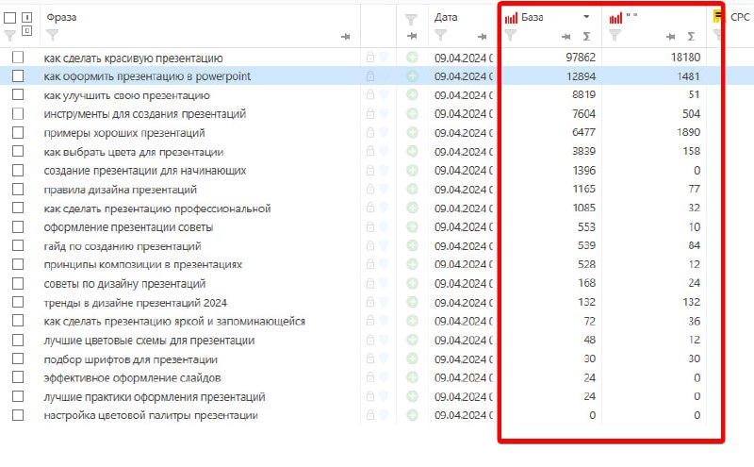Click the filter icon under База header

[510, 35]
